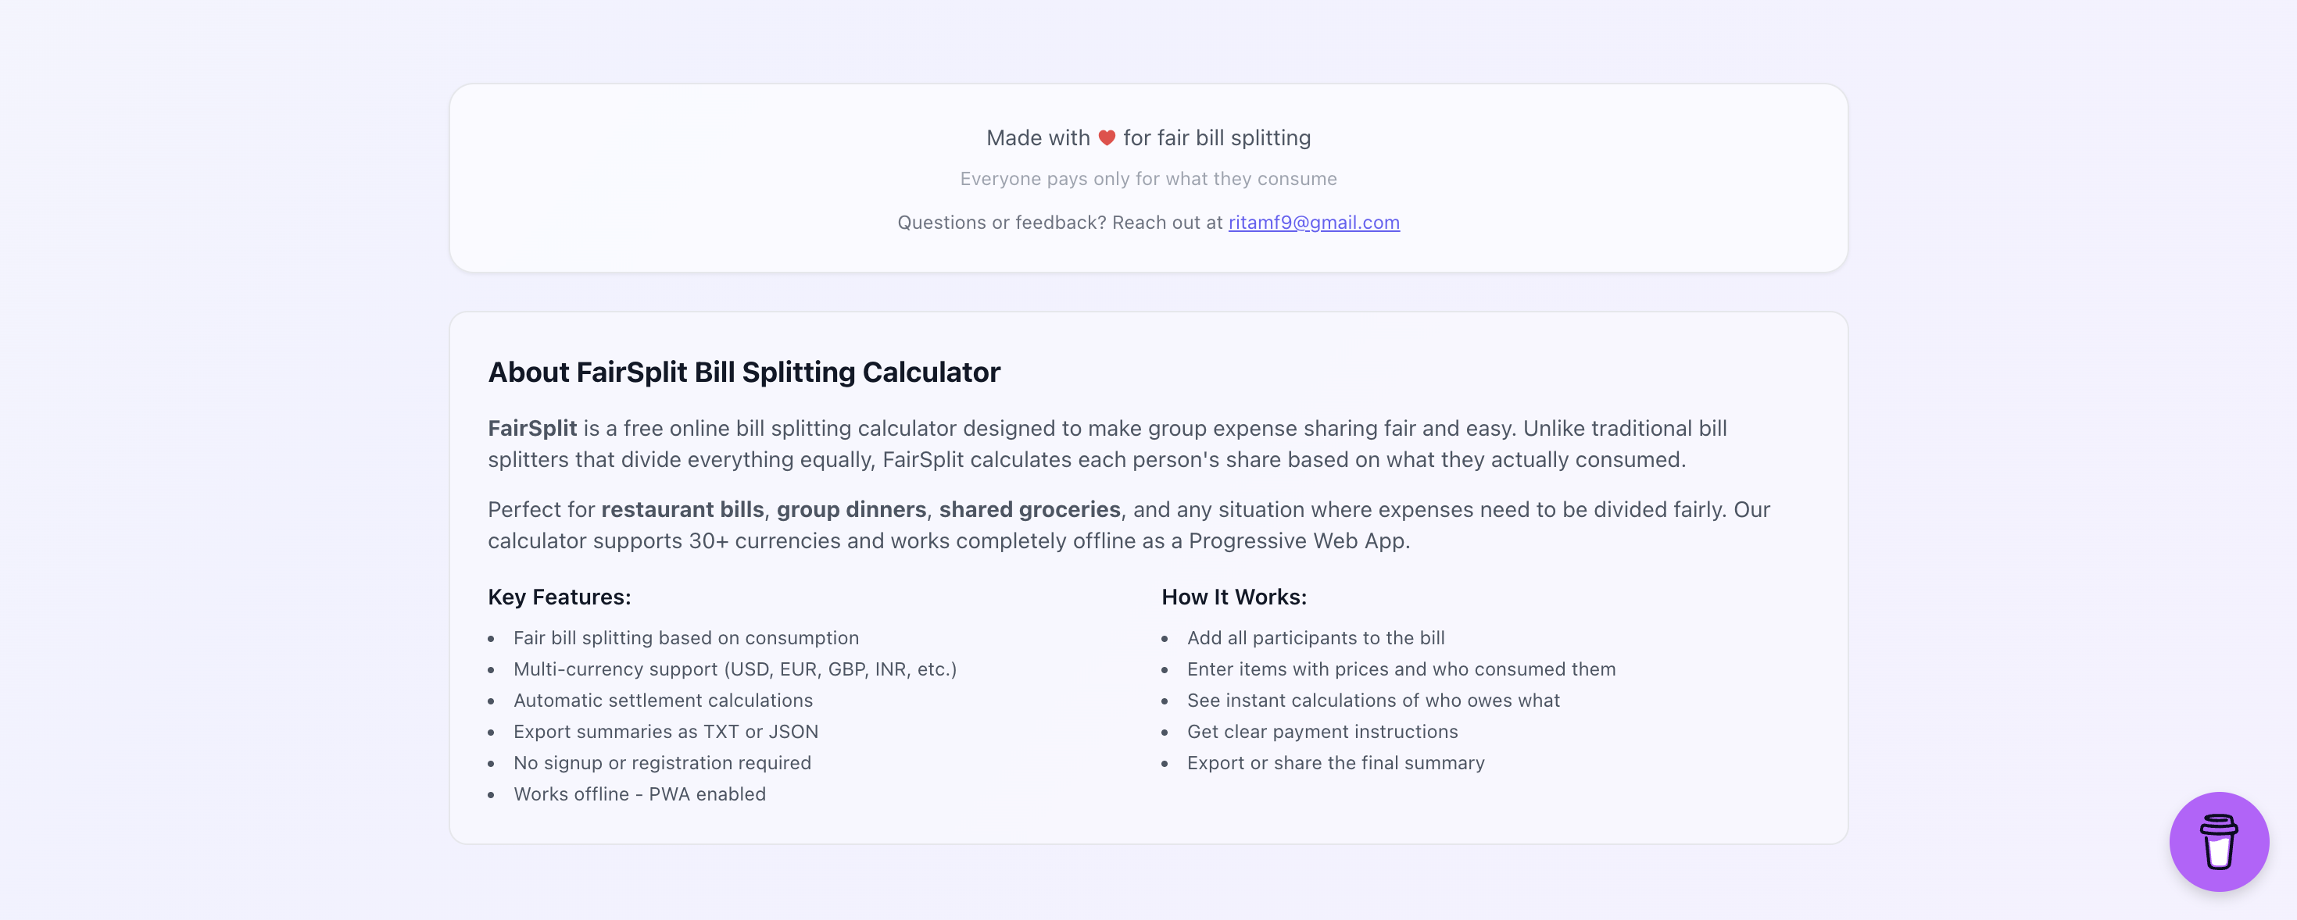Click "Export summaries as TXT or JSON"
This screenshot has width=2297, height=920.
(x=665, y=731)
